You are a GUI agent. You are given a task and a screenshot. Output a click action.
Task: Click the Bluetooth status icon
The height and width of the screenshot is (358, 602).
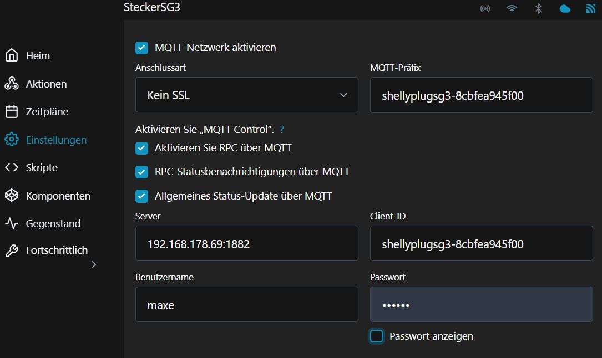[x=538, y=9]
